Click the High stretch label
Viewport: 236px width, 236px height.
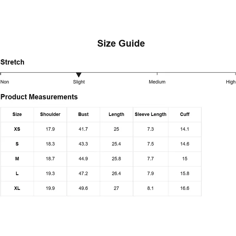[x=231, y=82]
